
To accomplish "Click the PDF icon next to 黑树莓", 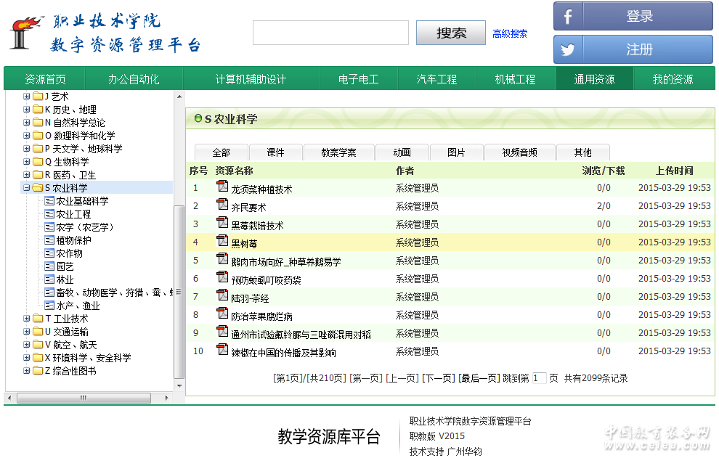I will coord(222,242).
